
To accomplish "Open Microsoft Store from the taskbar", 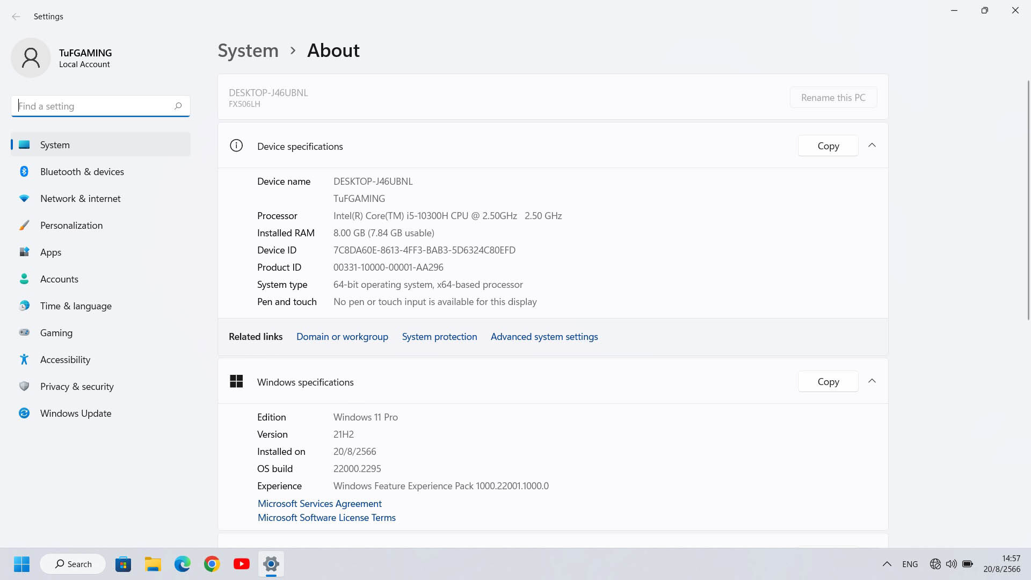I will [123, 564].
